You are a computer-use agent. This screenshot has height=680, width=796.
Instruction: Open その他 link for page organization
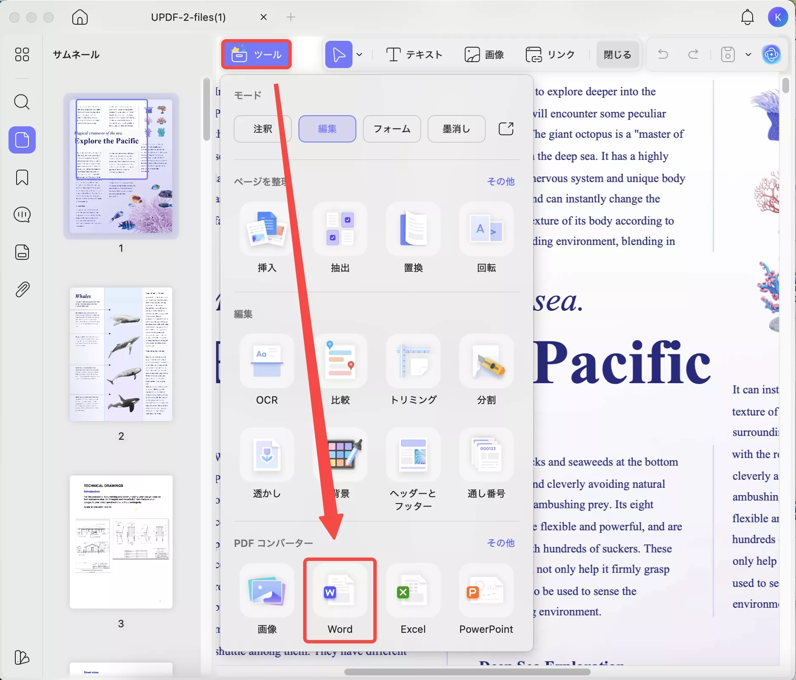point(501,182)
